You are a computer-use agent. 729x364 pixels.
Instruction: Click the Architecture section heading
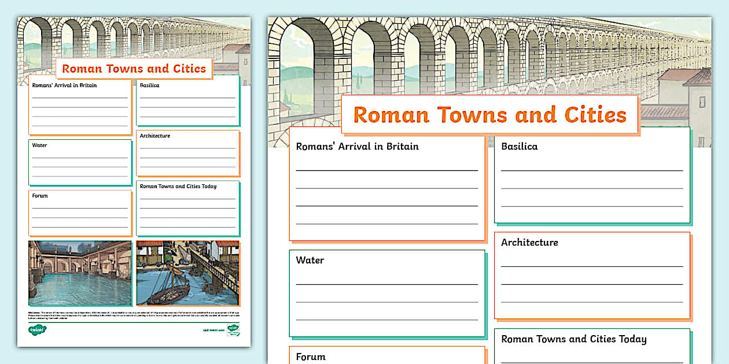[529, 243]
